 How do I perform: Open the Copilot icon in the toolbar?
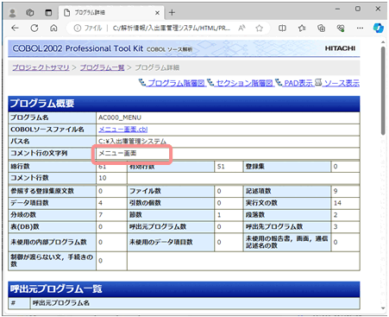coord(378,28)
